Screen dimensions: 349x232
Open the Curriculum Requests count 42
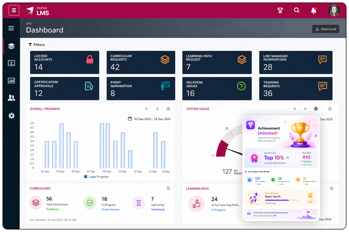coord(115,67)
